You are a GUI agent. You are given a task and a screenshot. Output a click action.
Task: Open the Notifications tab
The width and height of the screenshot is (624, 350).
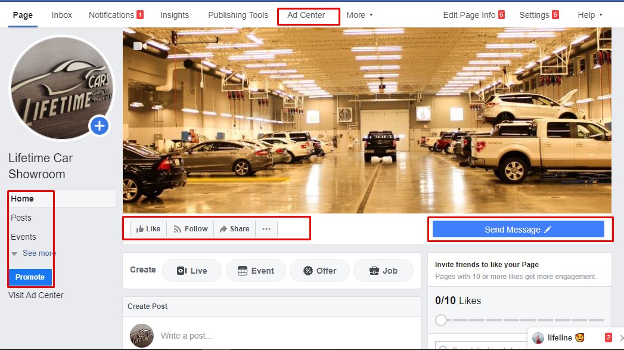point(111,15)
